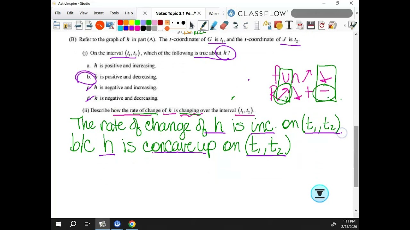Close the tab left of Notes Topic
This screenshot has width=410, height=230.
pos(145,13)
